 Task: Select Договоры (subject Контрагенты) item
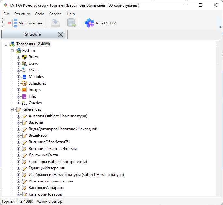58,162
